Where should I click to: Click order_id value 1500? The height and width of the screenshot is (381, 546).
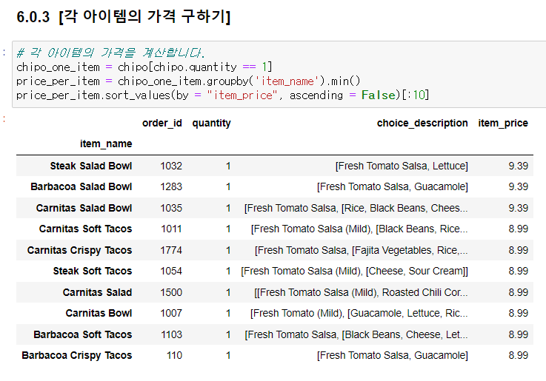tap(171, 292)
